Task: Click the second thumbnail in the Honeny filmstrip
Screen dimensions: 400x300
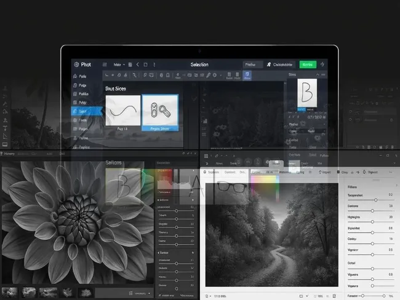Action: (28, 293)
